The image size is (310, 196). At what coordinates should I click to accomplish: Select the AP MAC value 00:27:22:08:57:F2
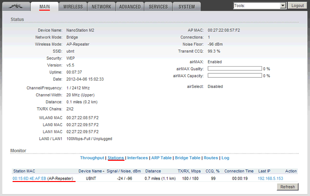pos(224,30)
